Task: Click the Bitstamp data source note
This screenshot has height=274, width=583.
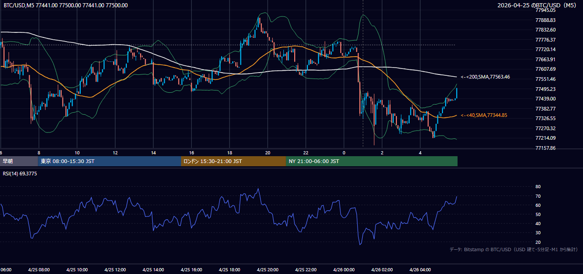Action: click(x=514, y=249)
